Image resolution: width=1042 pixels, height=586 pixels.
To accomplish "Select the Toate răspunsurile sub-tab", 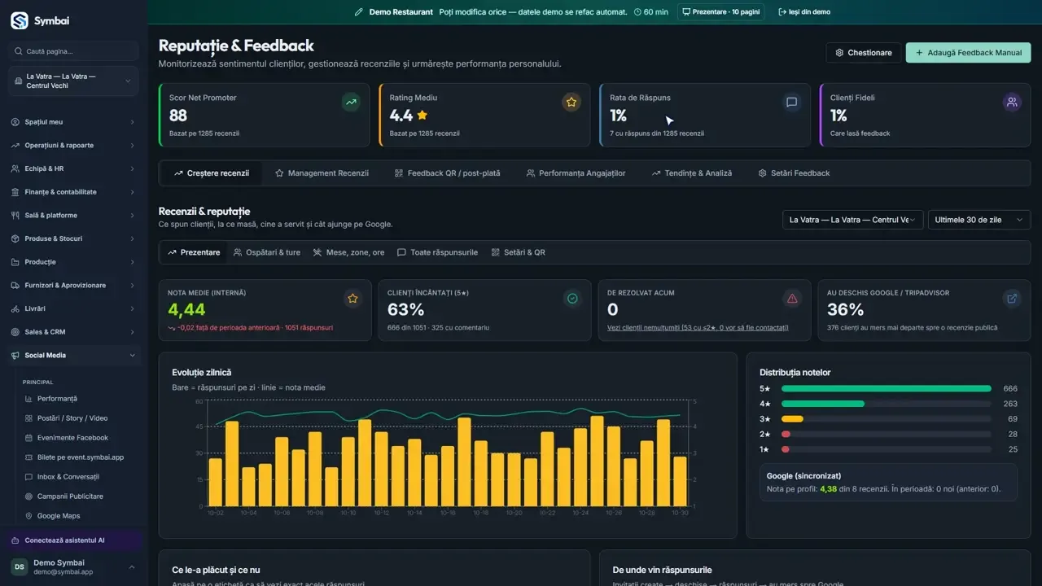I will pyautogui.click(x=437, y=252).
